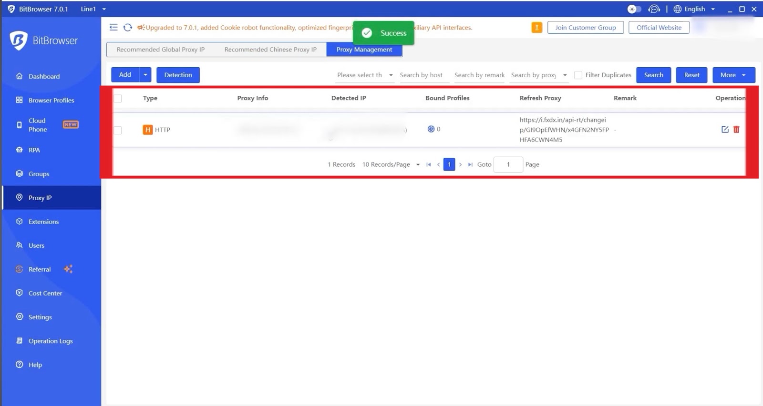Click the announcement megaphone icon
763x406 pixels.
pyautogui.click(x=141, y=28)
